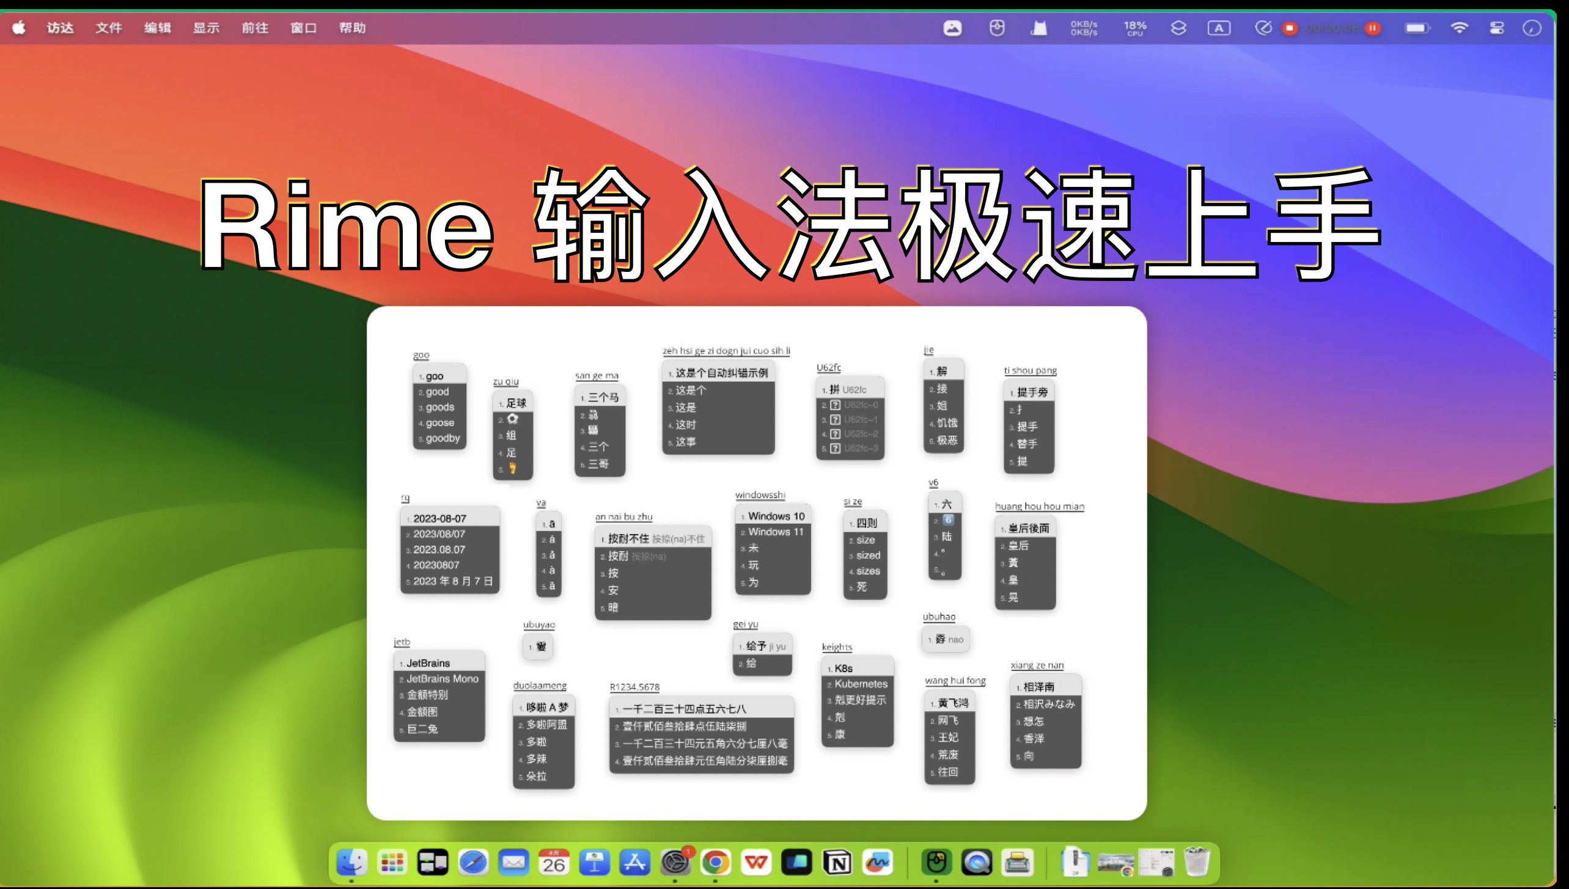Launch Keynote from the dock
This screenshot has height=889, width=1569.
click(594, 863)
